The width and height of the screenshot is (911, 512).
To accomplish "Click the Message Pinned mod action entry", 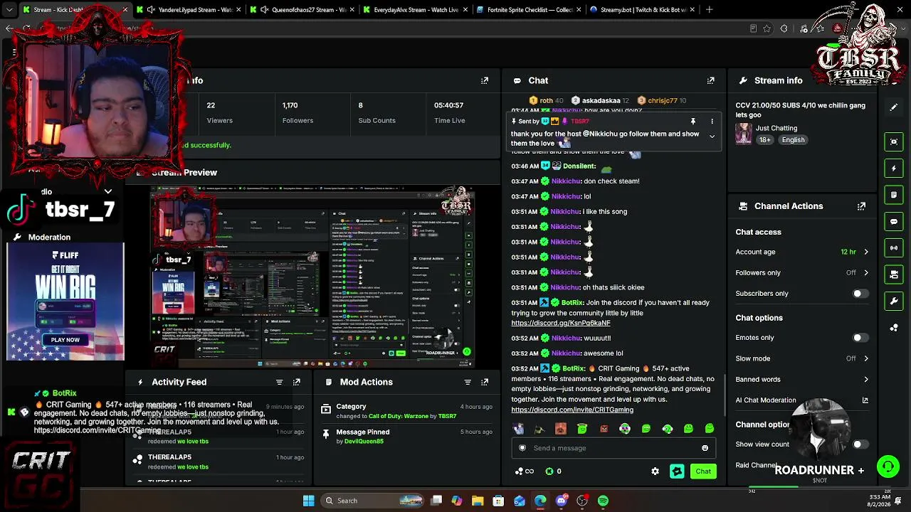I will tap(406, 436).
